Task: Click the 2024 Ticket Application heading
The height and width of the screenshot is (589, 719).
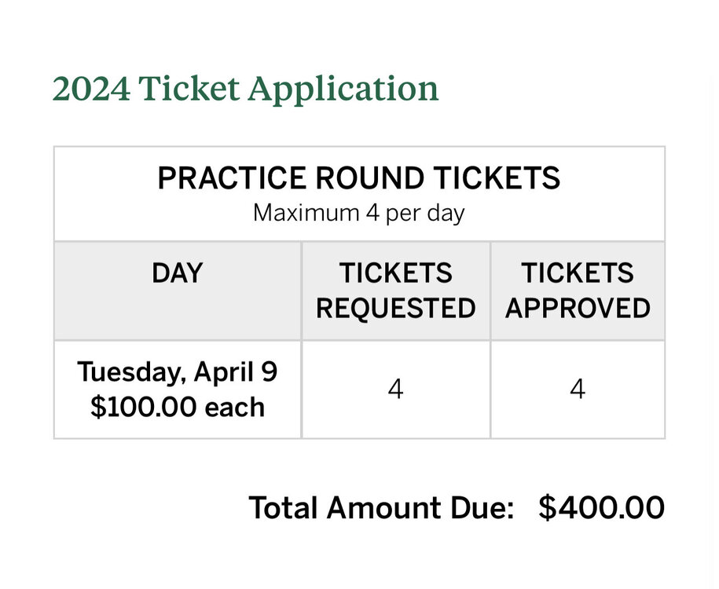Action: 245,90
